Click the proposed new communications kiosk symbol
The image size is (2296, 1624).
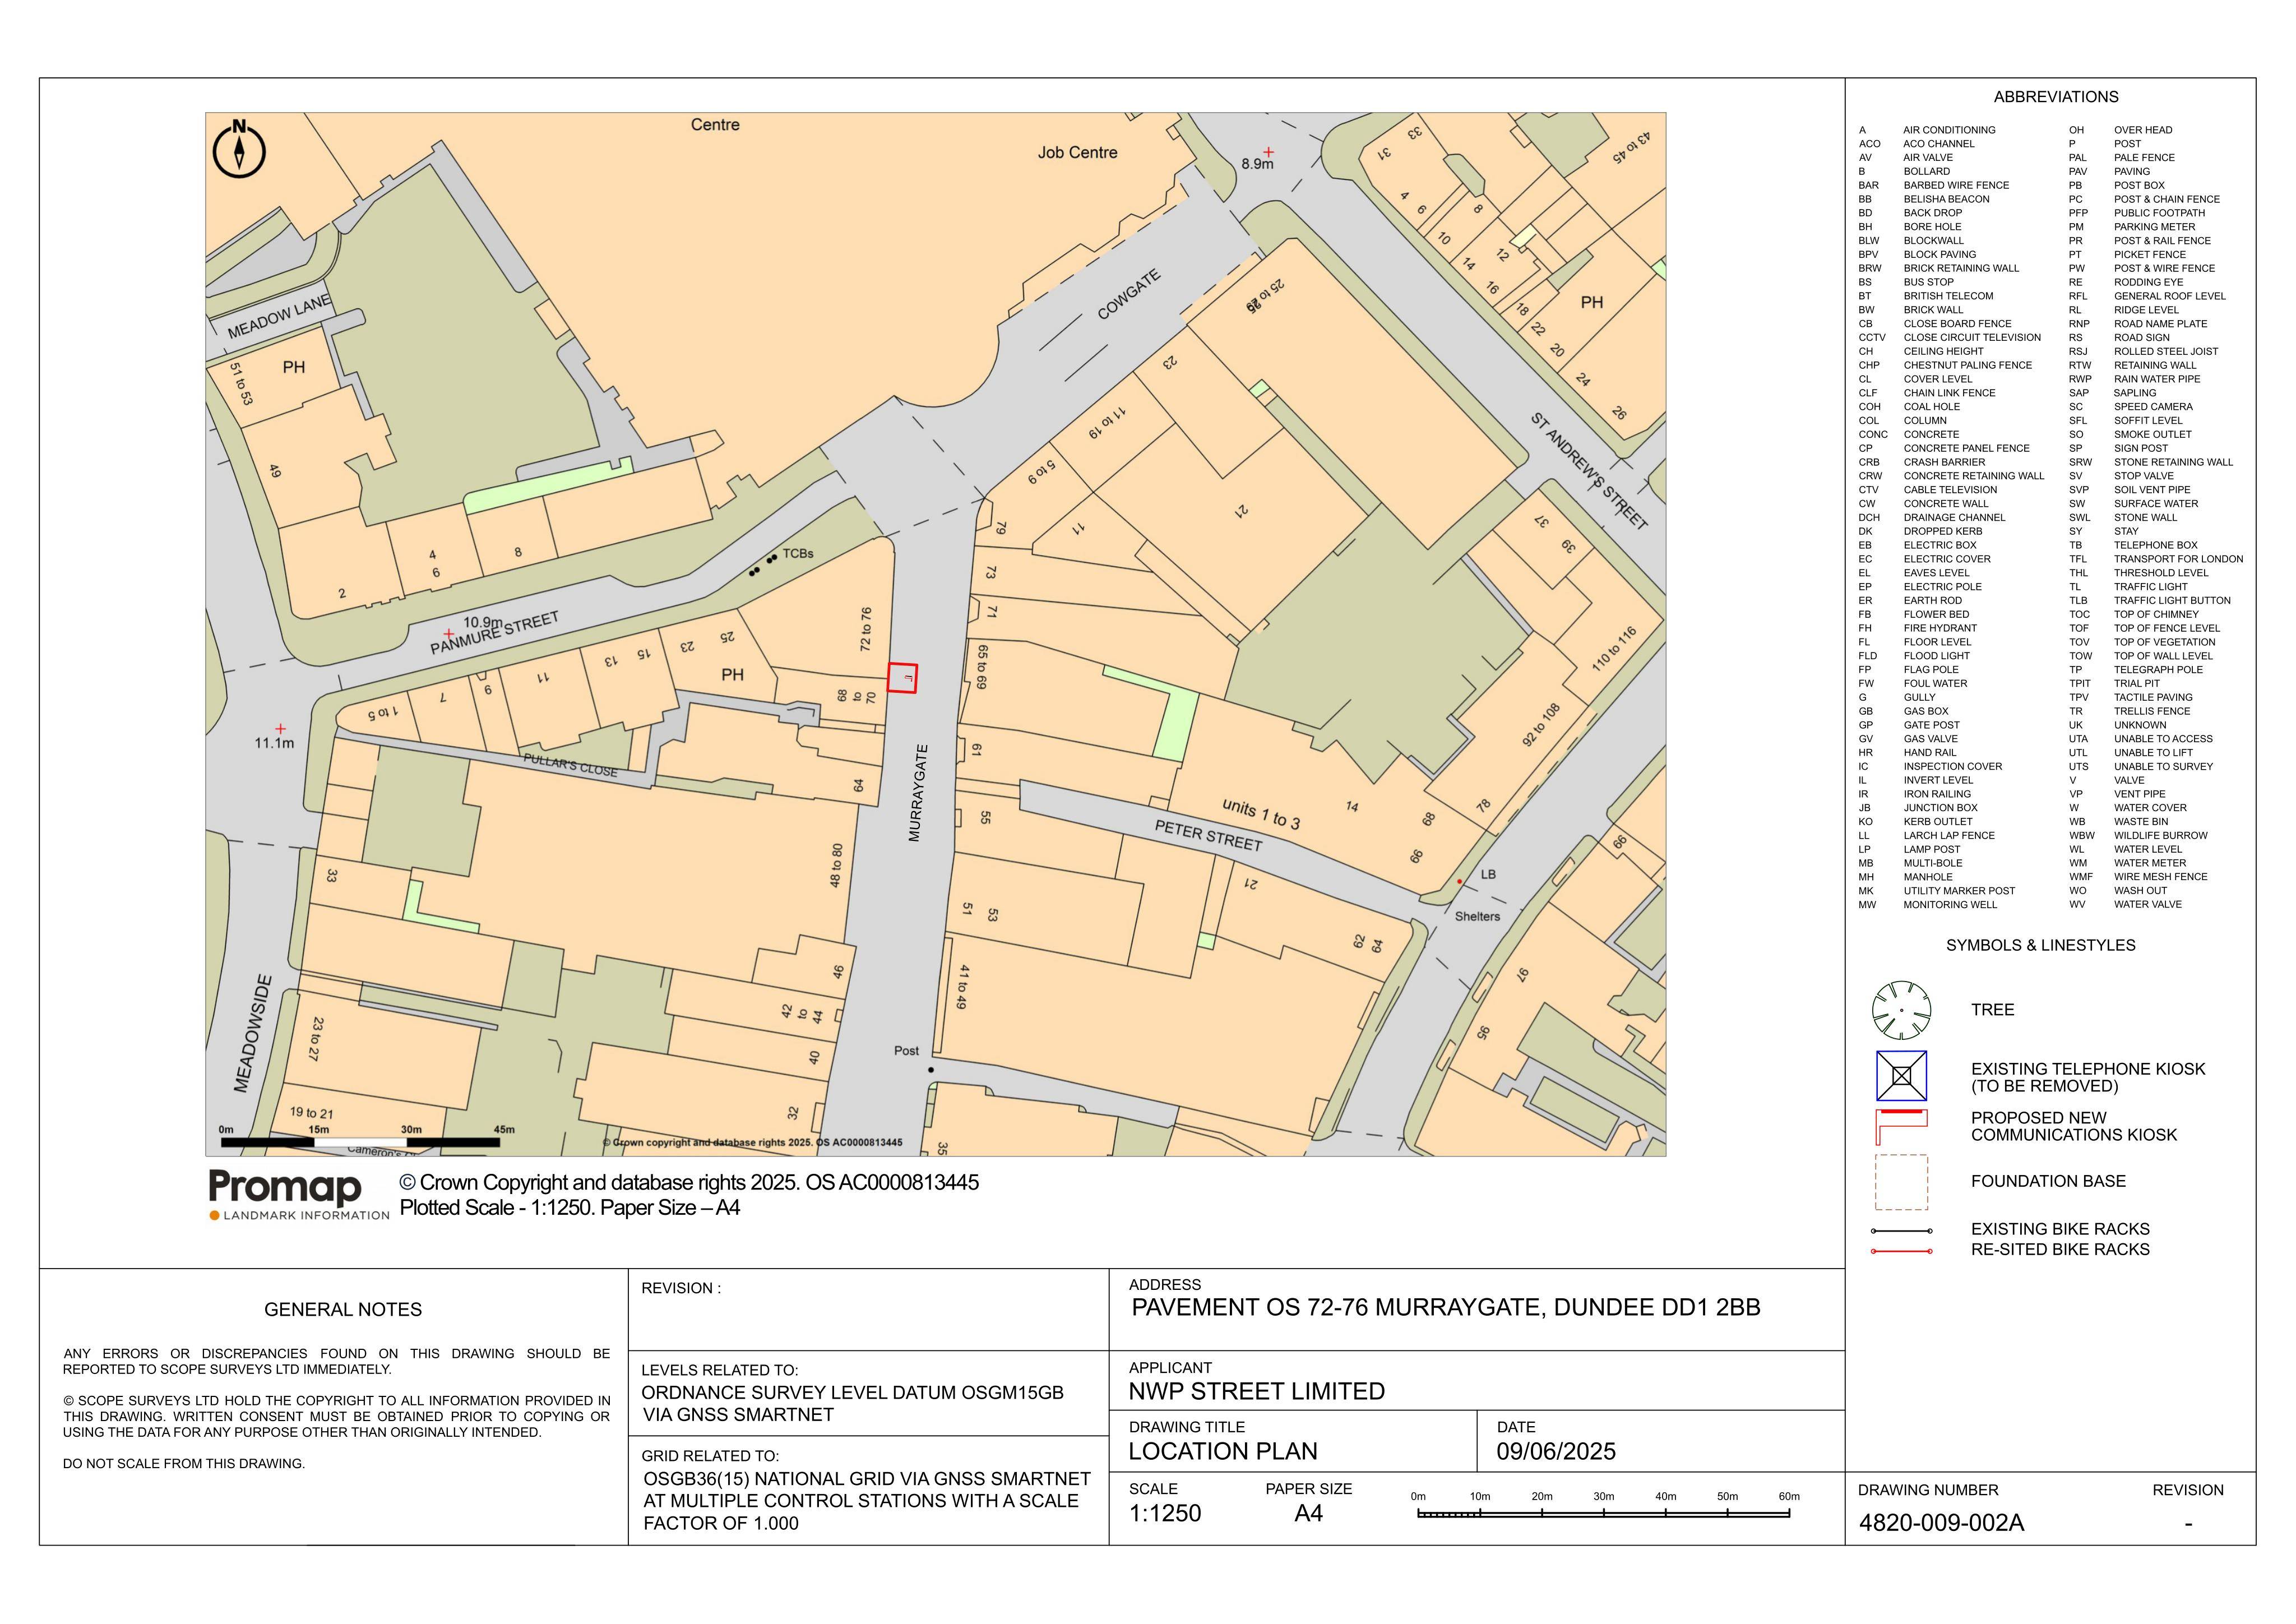pos(1901,1127)
